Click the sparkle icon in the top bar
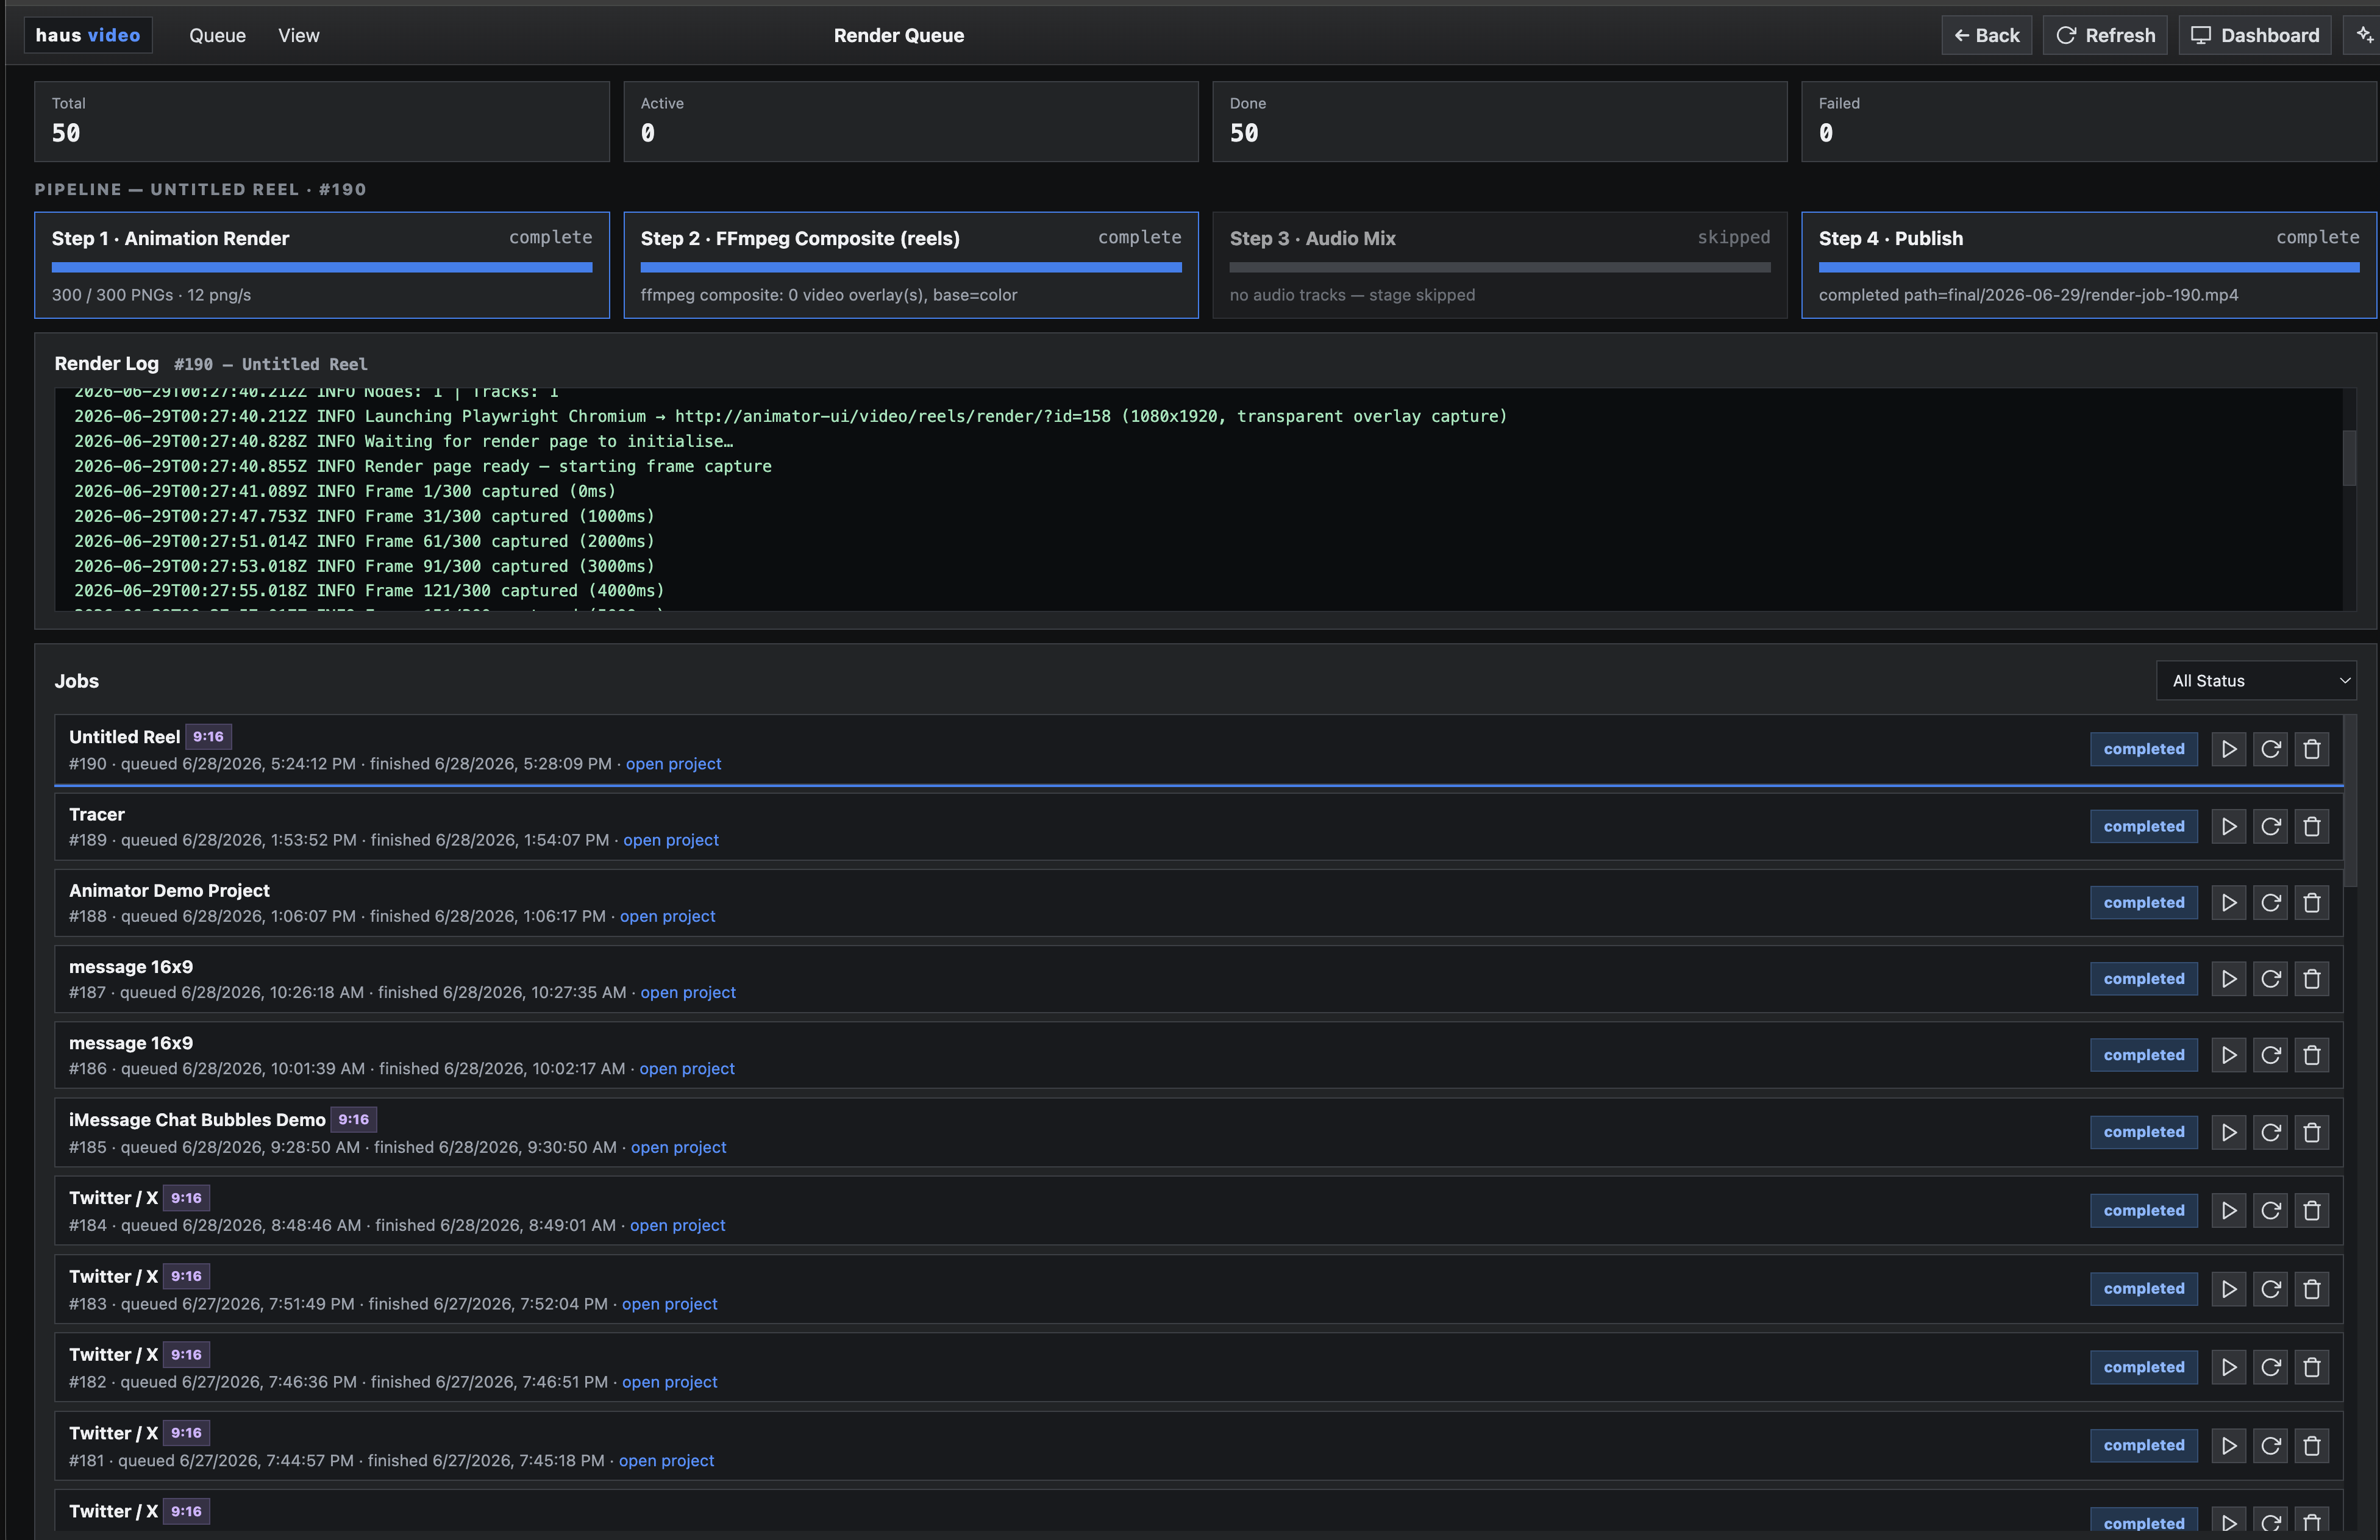This screenshot has width=2380, height=1540. pyautogui.click(x=2363, y=35)
